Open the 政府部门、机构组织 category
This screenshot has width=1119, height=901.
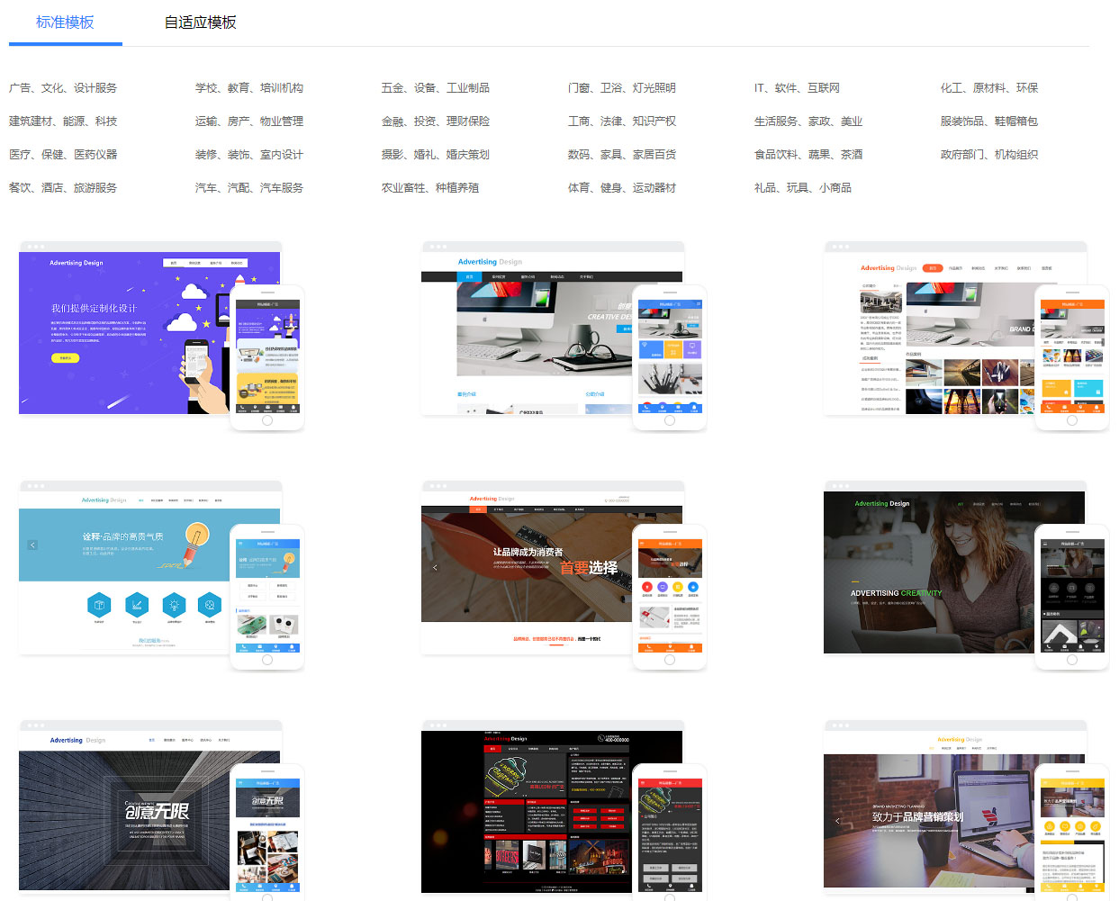click(x=989, y=155)
